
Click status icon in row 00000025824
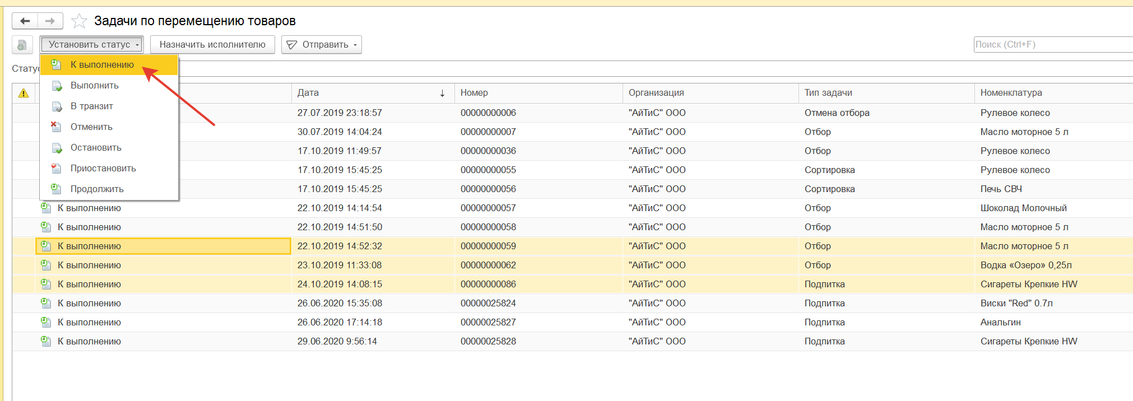coord(46,304)
